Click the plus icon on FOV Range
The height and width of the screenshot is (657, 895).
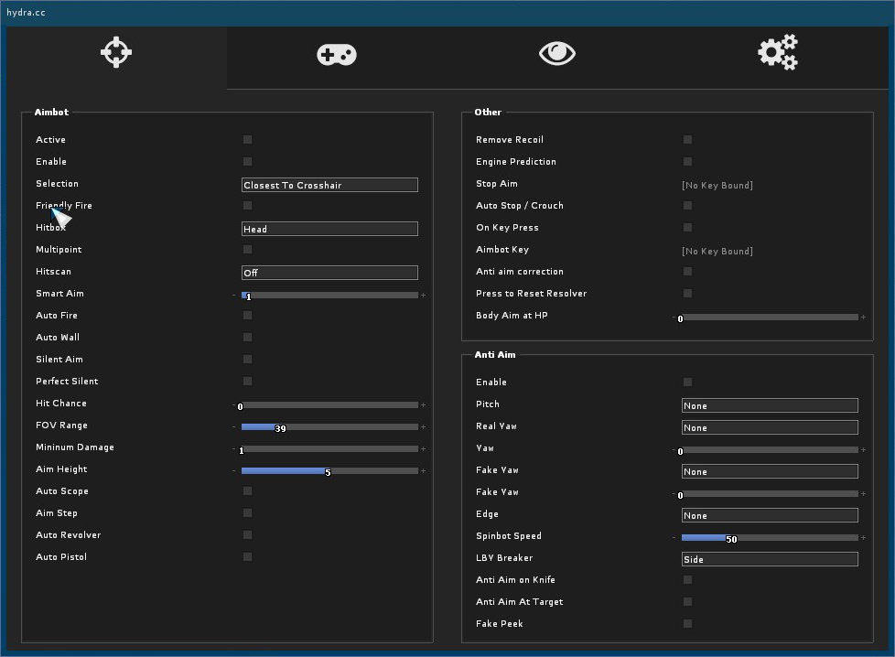pos(423,427)
